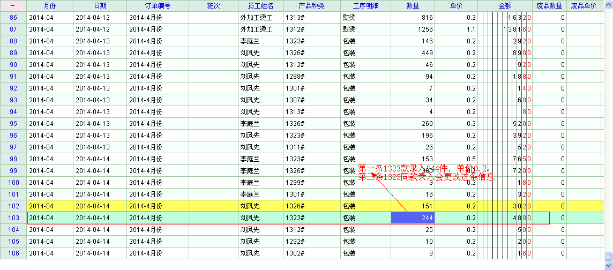Select the 月份 column header
The height and width of the screenshot is (270, 613).
[49, 6]
